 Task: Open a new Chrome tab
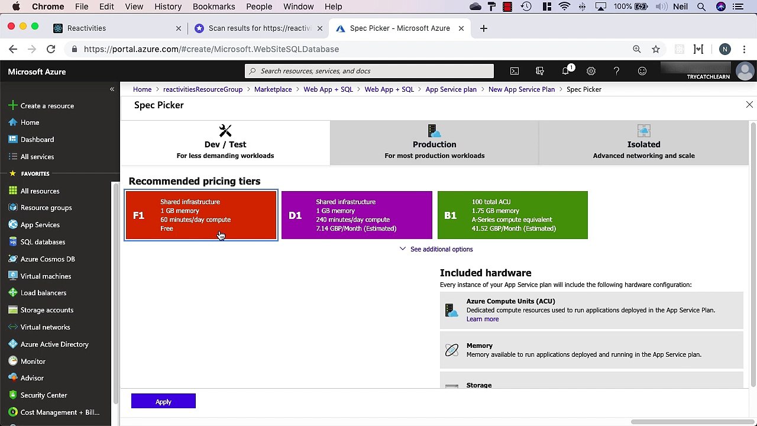click(483, 28)
